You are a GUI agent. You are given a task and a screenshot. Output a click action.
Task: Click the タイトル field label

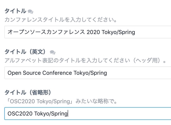(x=15, y=11)
